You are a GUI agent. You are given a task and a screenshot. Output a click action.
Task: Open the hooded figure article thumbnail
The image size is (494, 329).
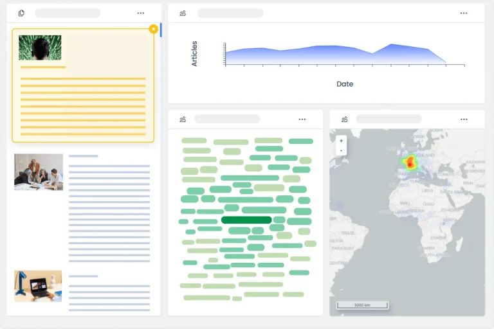click(x=40, y=48)
